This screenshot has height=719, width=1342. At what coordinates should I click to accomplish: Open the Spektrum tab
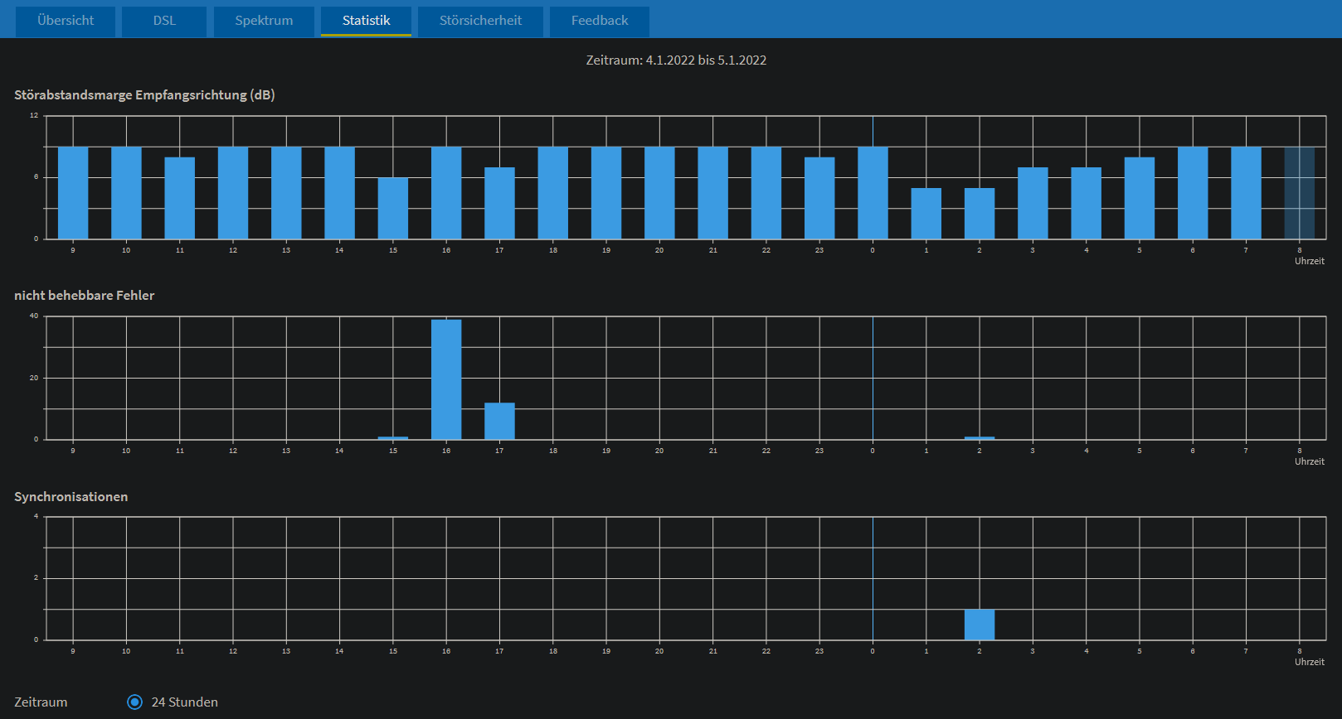click(x=264, y=21)
